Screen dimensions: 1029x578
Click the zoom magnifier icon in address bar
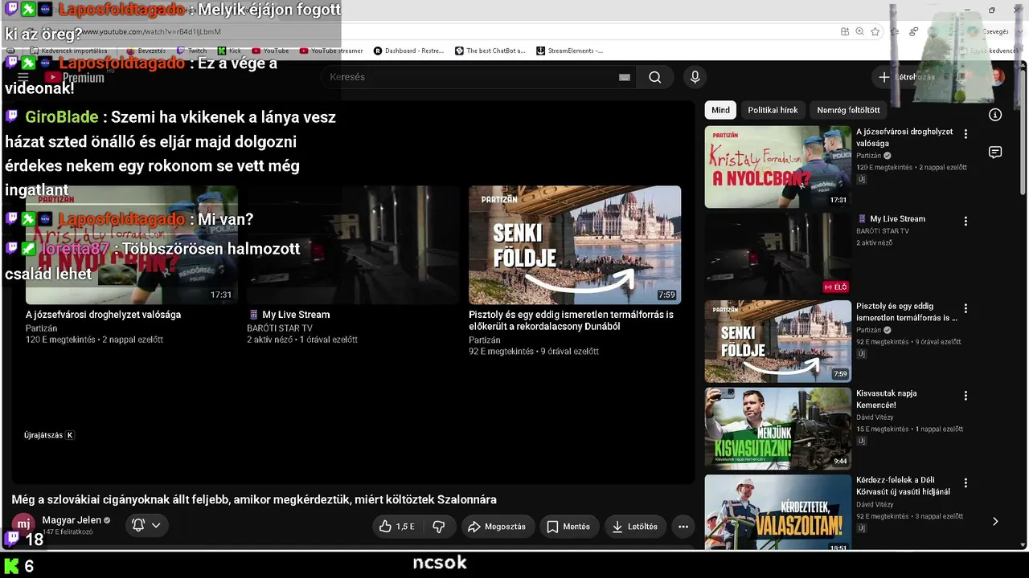pyautogui.click(x=859, y=31)
